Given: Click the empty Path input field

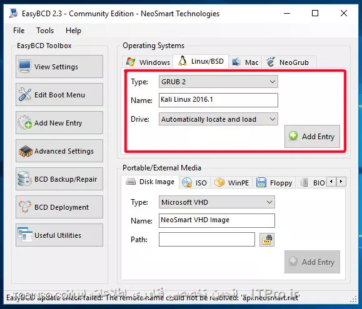Looking at the screenshot, I should (x=207, y=240).
